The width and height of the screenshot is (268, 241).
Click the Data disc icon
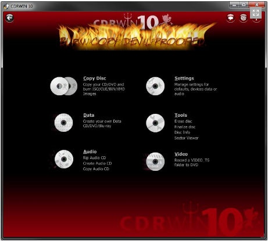coord(63,123)
